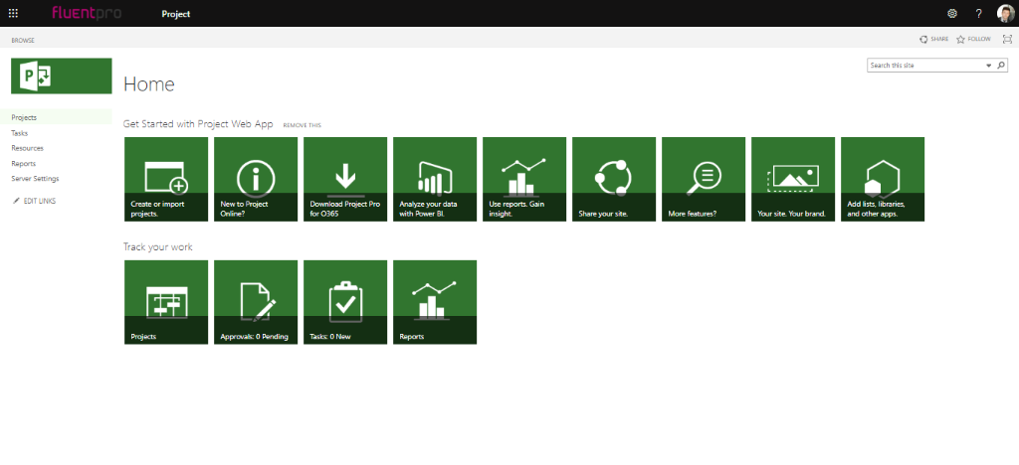This screenshot has width=1019, height=465.
Task: Open Tasks in the left navigation
Action: 20,133
